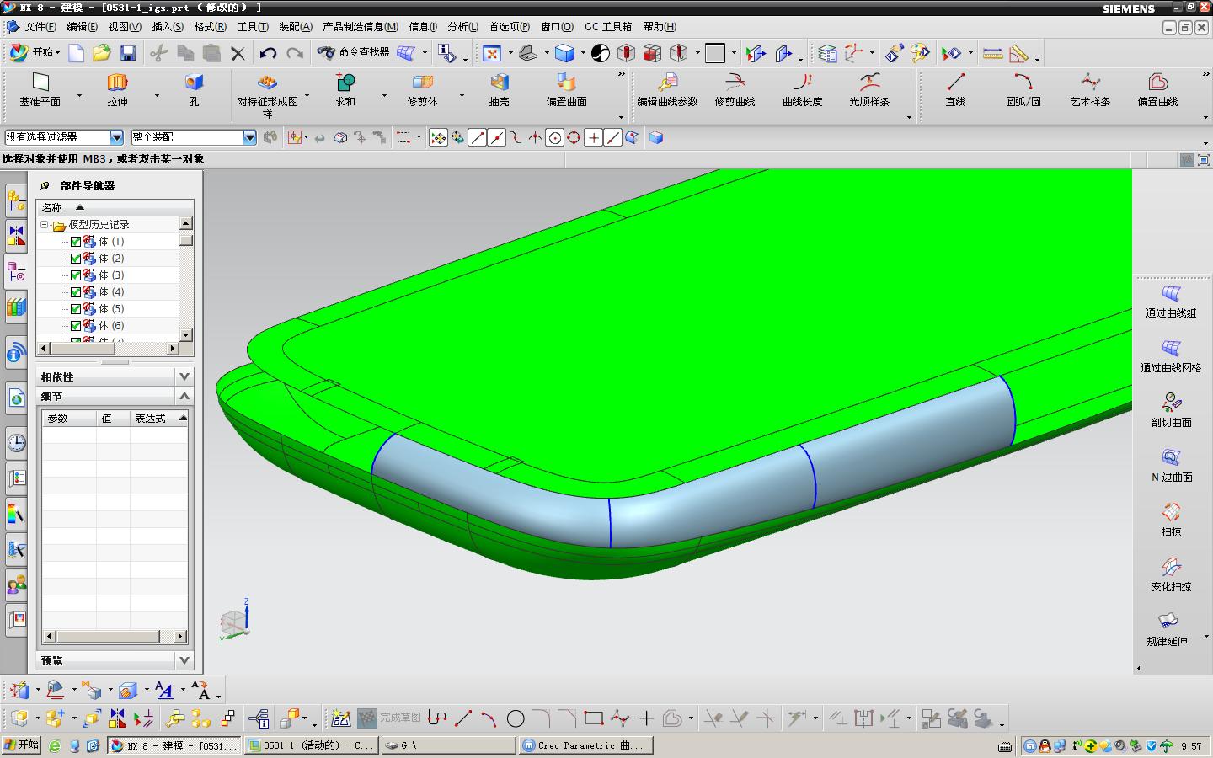Screen dimensions: 1213x758
Task: Disable the checkbox for 体 (5)
Action: [x=76, y=309]
